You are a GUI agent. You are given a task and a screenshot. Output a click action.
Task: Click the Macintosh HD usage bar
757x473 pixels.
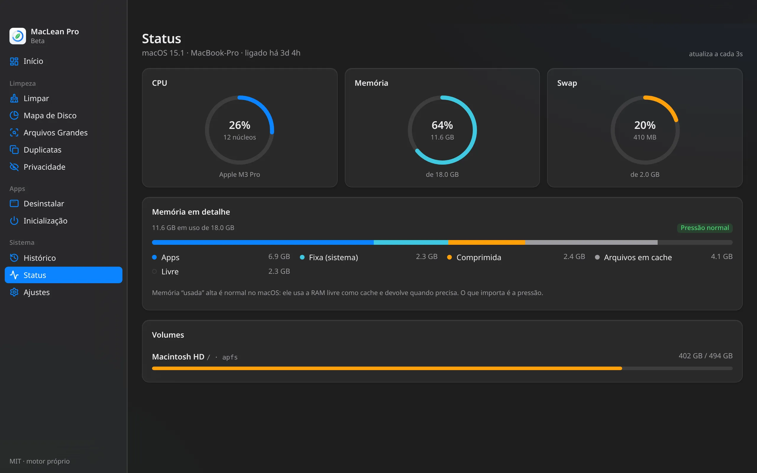point(442,369)
